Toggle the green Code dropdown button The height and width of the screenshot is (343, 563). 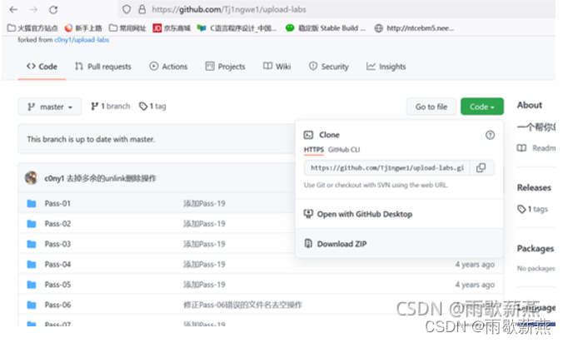[482, 107]
